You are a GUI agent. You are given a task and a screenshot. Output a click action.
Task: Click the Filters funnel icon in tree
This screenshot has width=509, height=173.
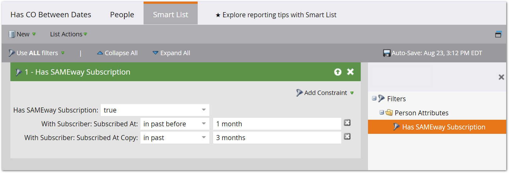point(382,98)
